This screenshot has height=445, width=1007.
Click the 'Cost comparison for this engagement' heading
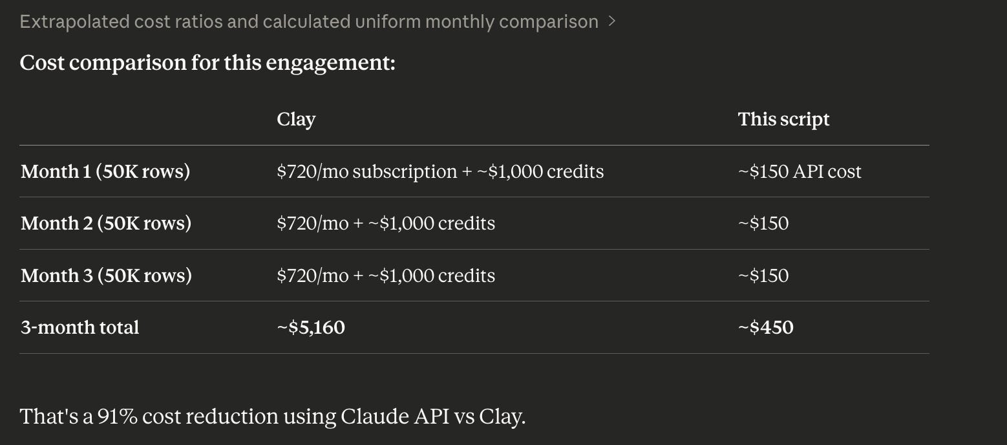[x=207, y=63]
